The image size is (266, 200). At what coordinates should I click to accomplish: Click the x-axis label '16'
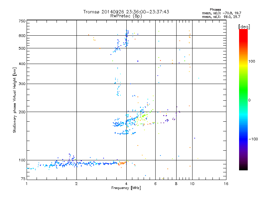click(x=226, y=184)
